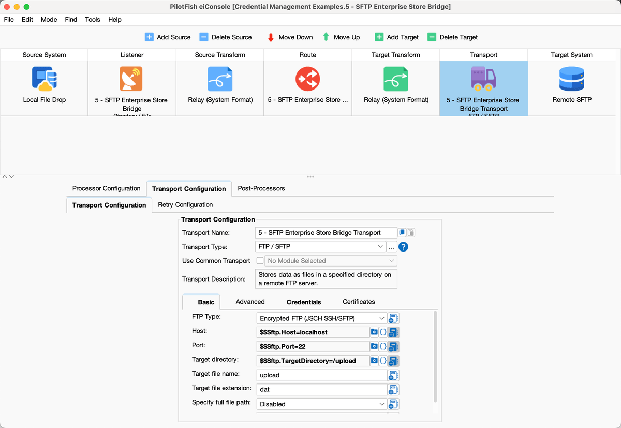
Task: Enable the Use Common Transport checkbox
Action: [x=260, y=261]
